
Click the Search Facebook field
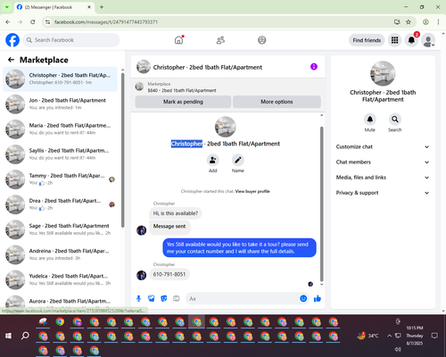click(71, 40)
